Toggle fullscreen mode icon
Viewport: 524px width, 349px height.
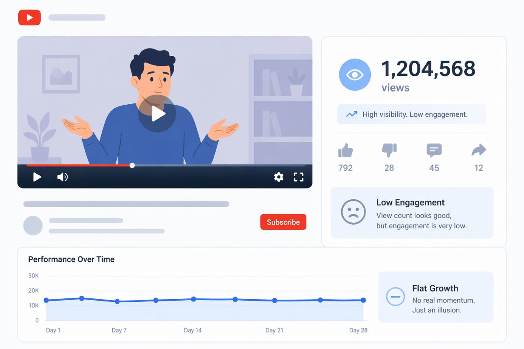(298, 177)
